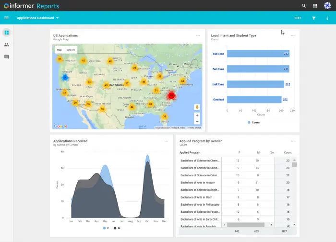Open the vertical three-dot more menu
Screen dimensions: 336x242
click(x=327, y=18)
